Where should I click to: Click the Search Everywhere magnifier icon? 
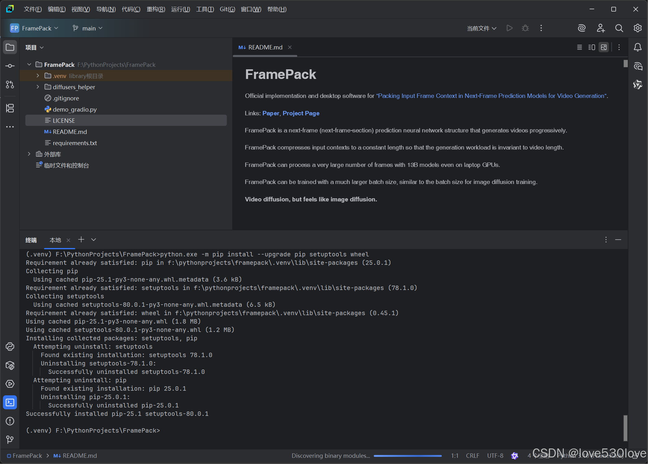coord(619,28)
